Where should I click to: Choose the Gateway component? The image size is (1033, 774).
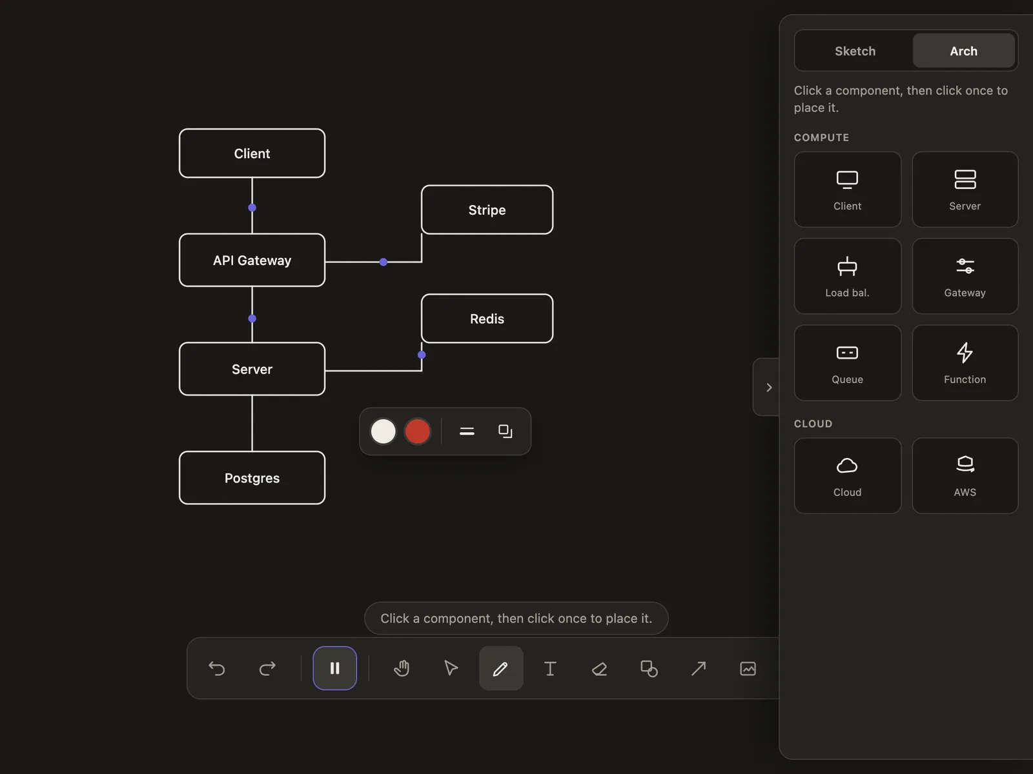(x=965, y=276)
